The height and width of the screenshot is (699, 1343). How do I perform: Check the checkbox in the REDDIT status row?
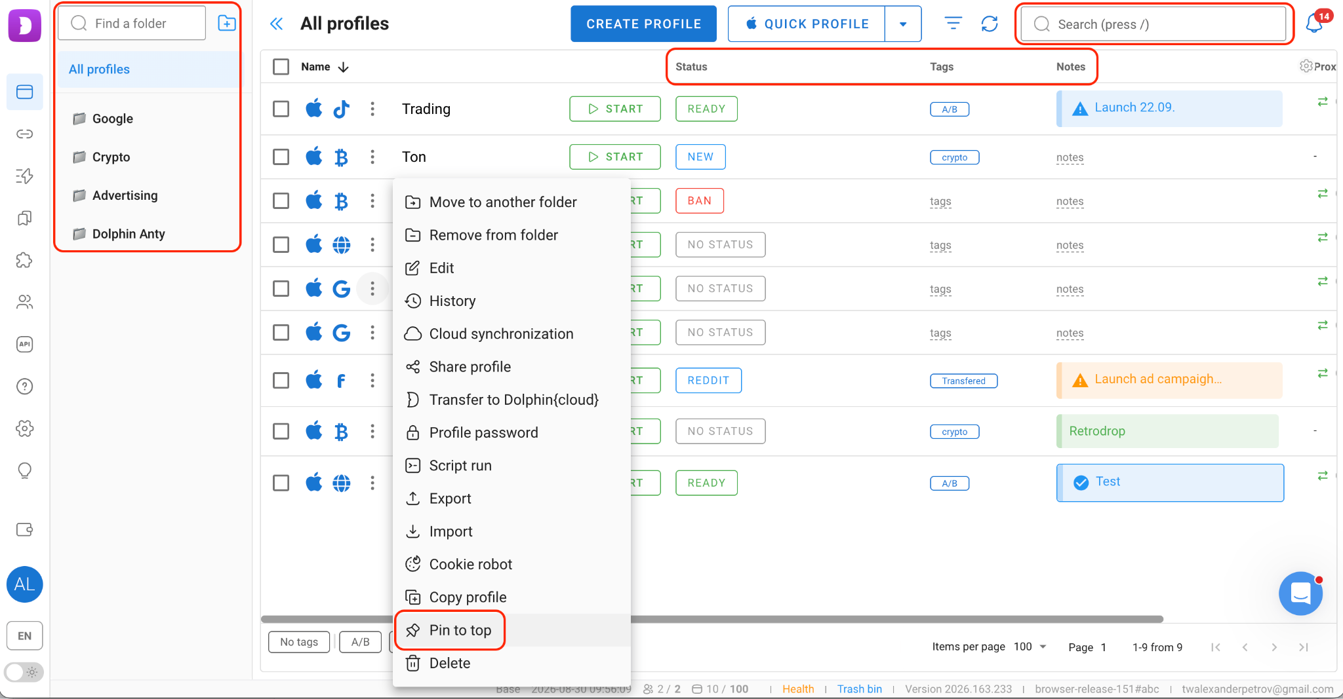[x=281, y=381]
